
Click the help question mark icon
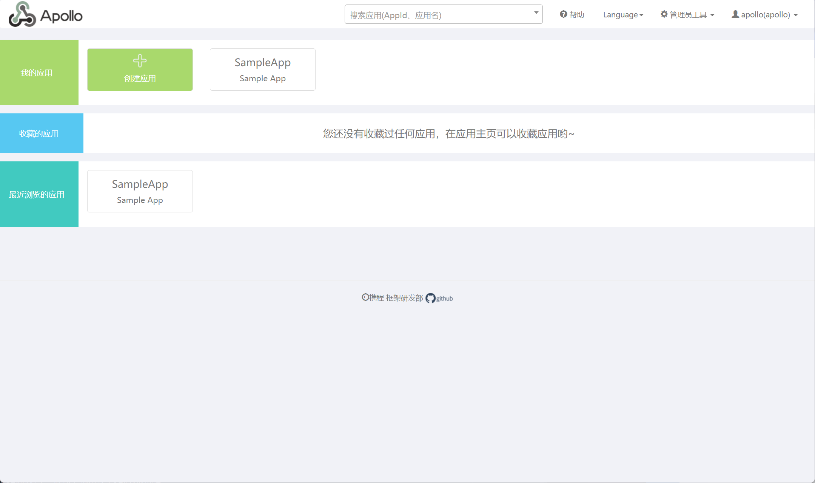pos(563,14)
